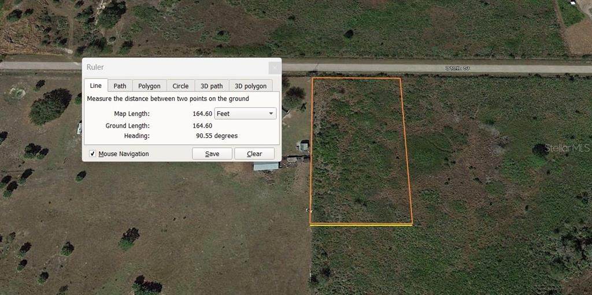
Task: Close the Ruler dialog with the X
Action: click(x=275, y=68)
